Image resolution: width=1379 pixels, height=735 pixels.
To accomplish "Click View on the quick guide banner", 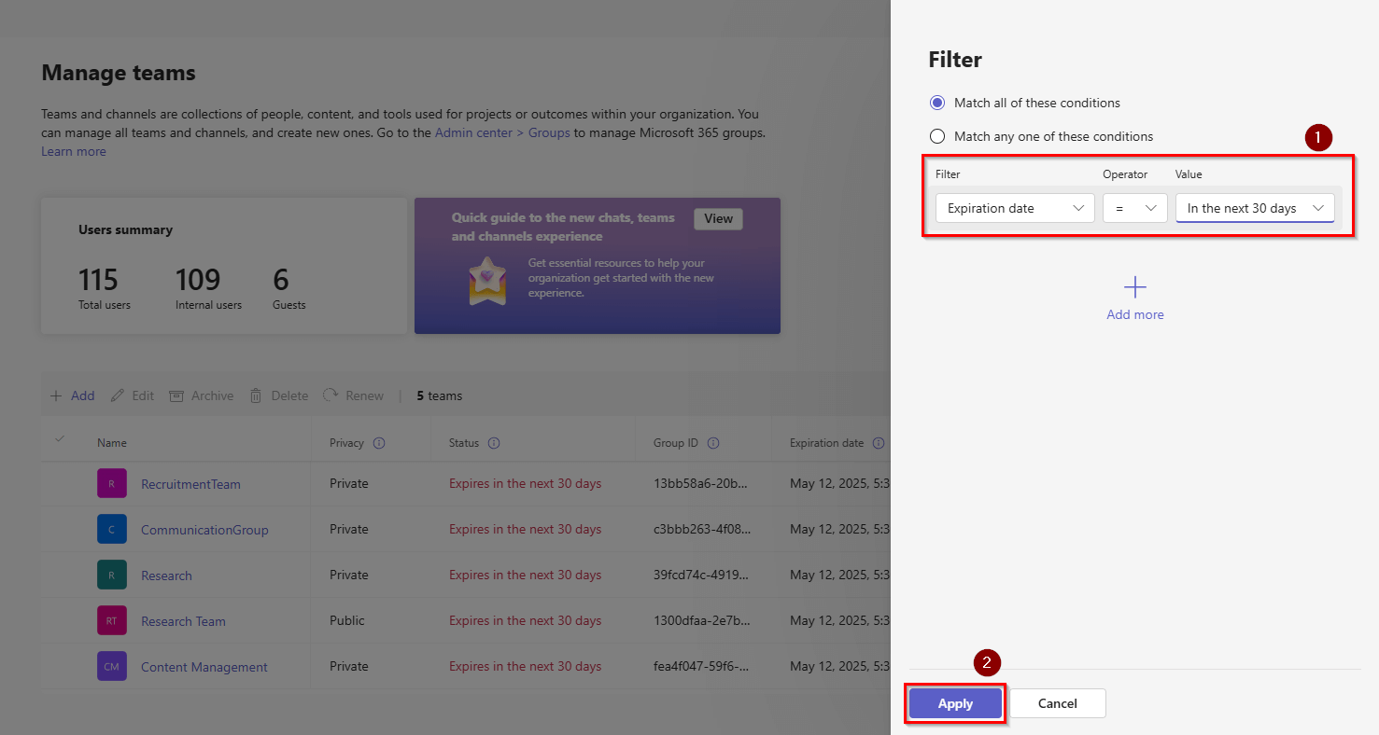I will tap(718, 218).
